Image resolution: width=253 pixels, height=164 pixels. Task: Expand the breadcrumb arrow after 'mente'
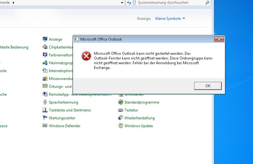14,3
